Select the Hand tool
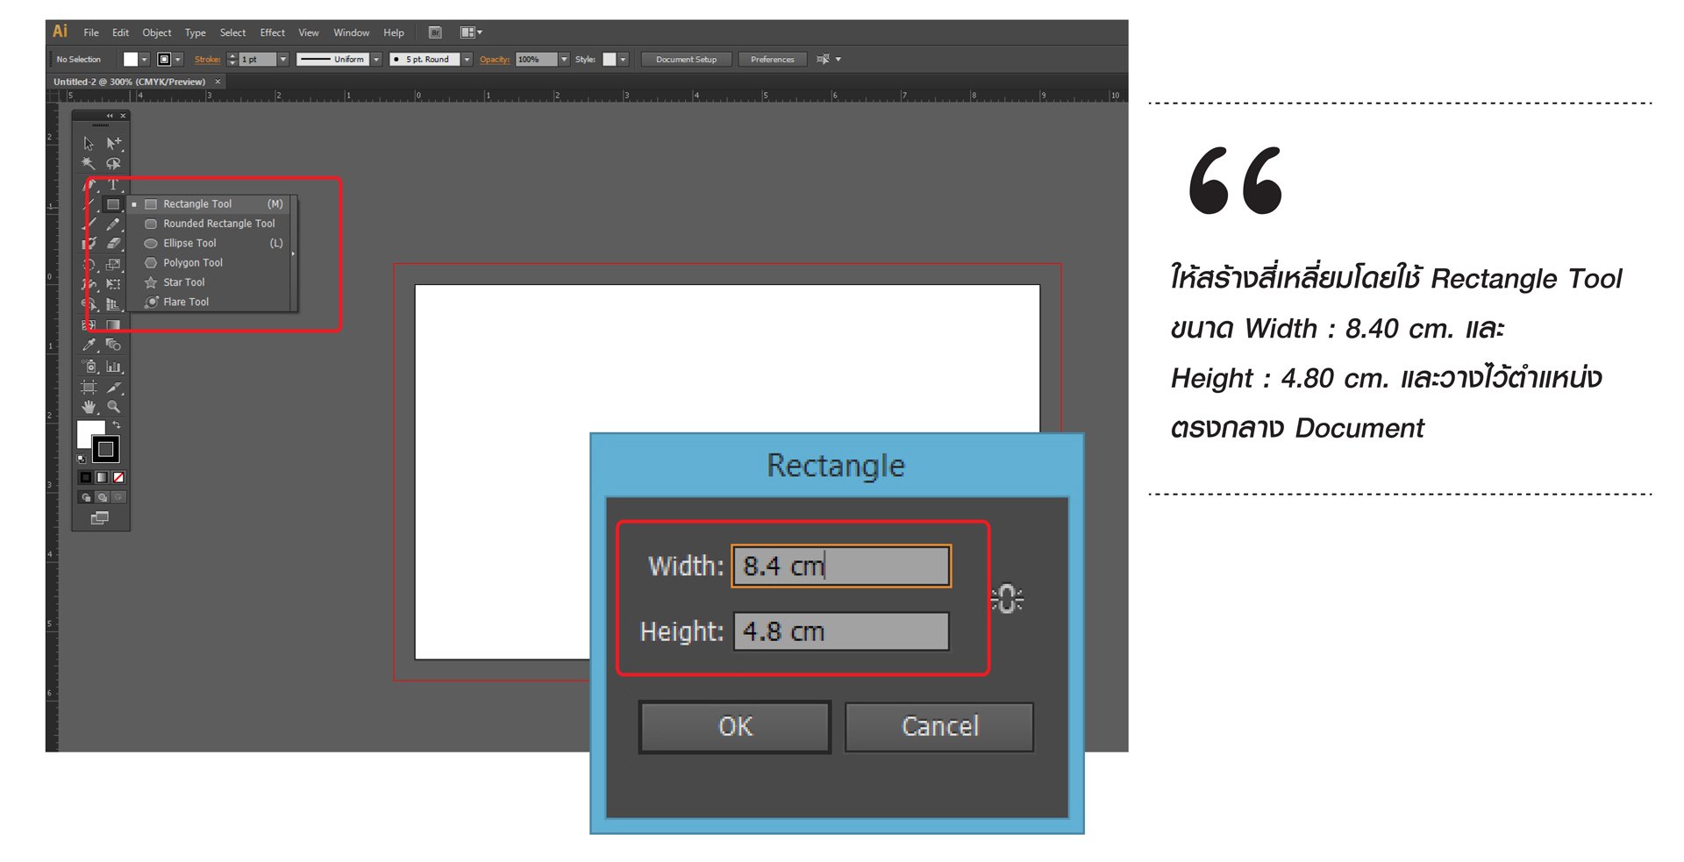This screenshot has height=862, width=1684. (x=89, y=407)
